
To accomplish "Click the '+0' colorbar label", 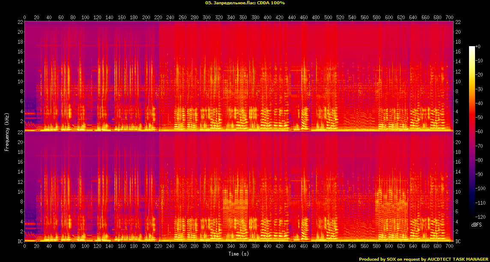I will pos(478,46).
